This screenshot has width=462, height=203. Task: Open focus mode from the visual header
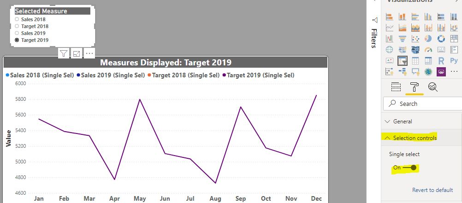pos(77,53)
